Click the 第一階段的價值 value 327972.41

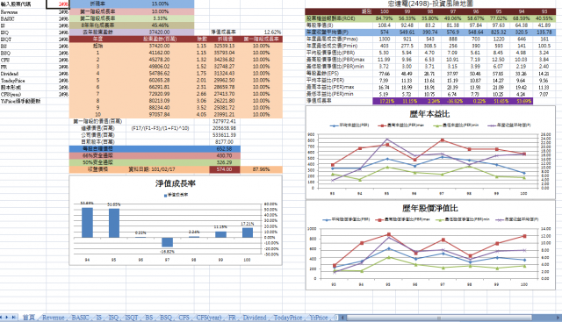(225, 121)
